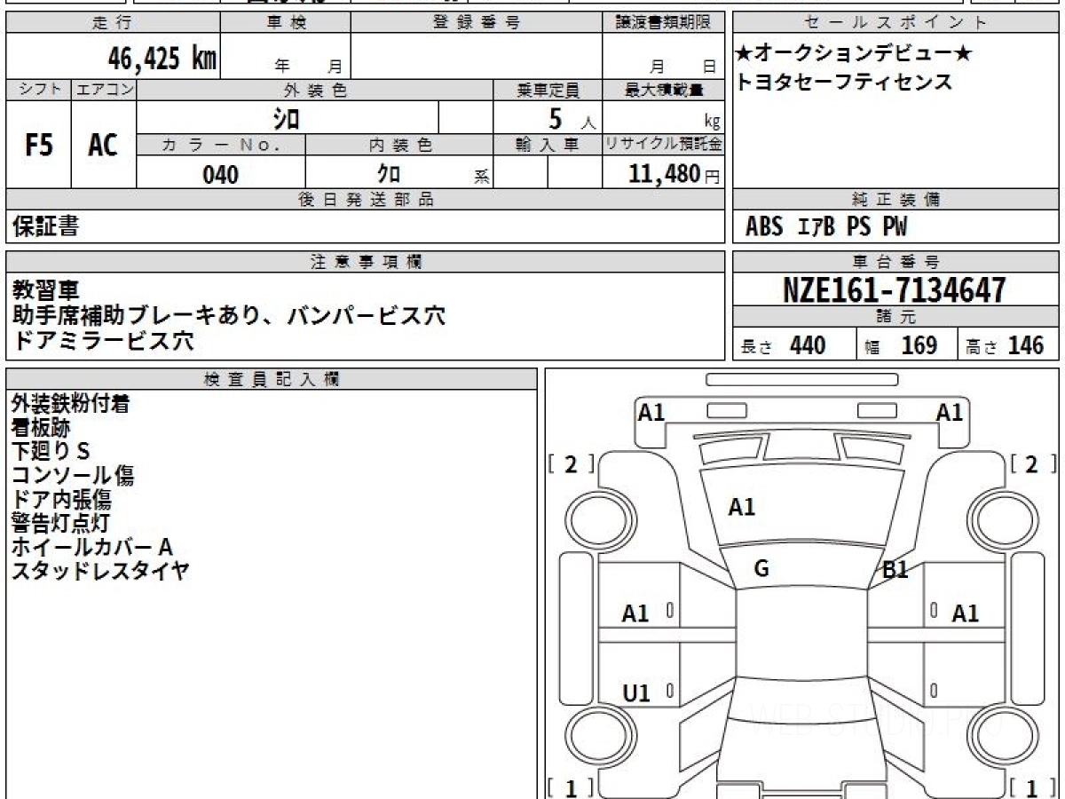Click the 純正装備 header
Screen dimensions: 1065x799
pos(895,200)
